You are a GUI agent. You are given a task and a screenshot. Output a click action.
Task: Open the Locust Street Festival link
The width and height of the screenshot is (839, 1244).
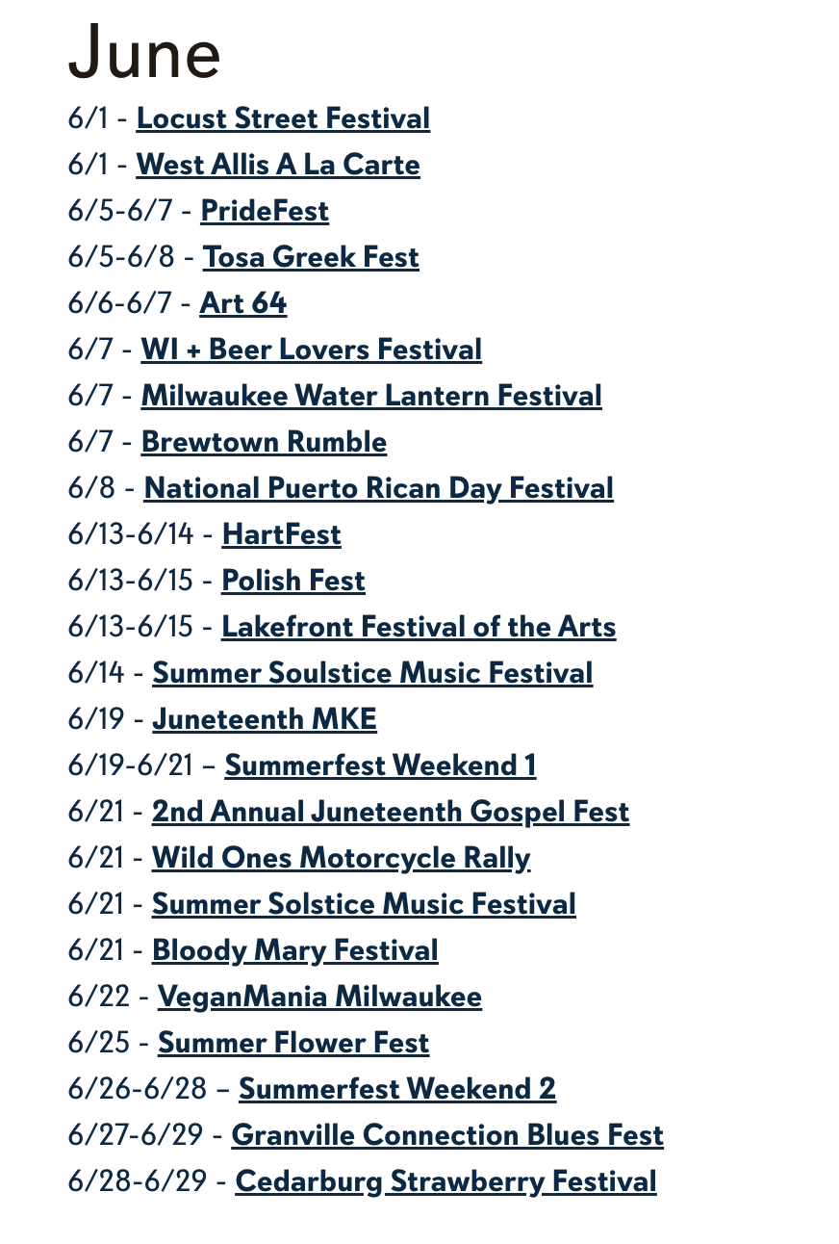click(x=283, y=119)
